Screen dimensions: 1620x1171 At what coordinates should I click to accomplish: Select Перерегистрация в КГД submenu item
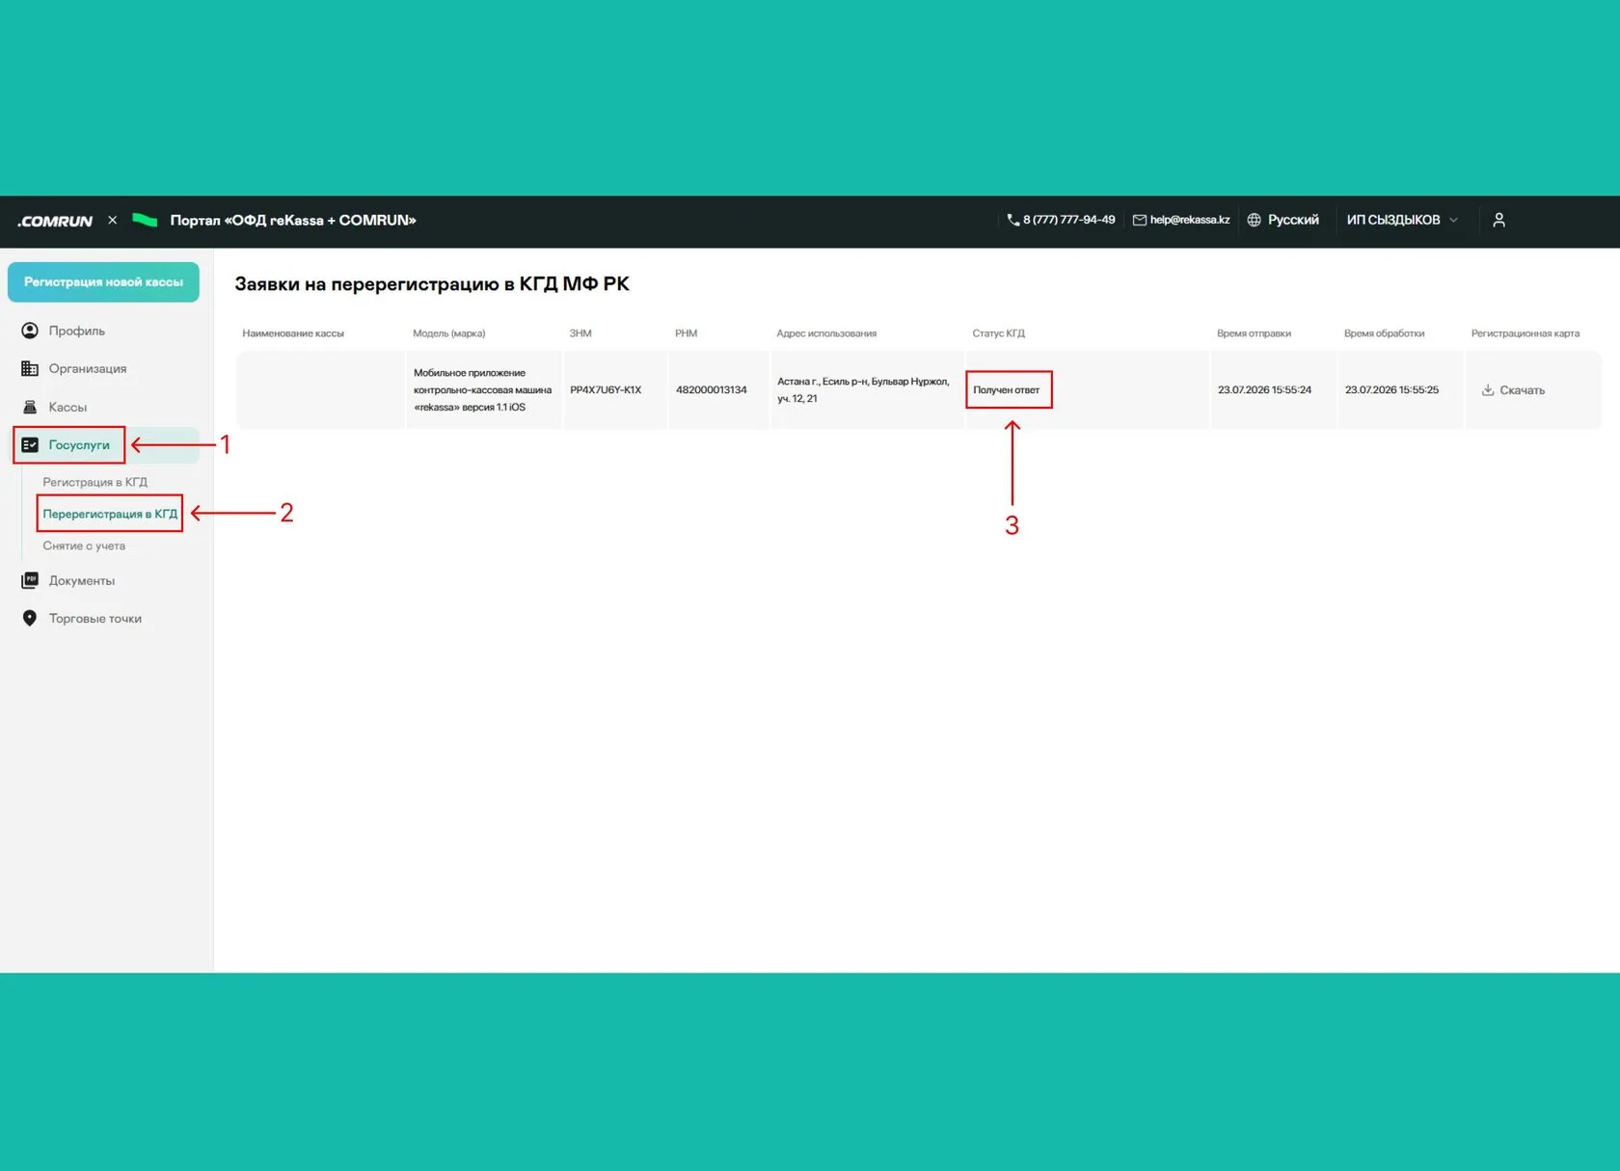[110, 514]
